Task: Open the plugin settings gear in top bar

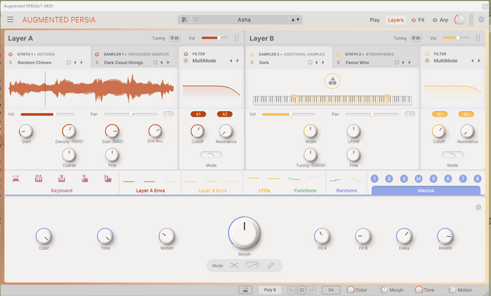Action: pyautogui.click(x=481, y=19)
